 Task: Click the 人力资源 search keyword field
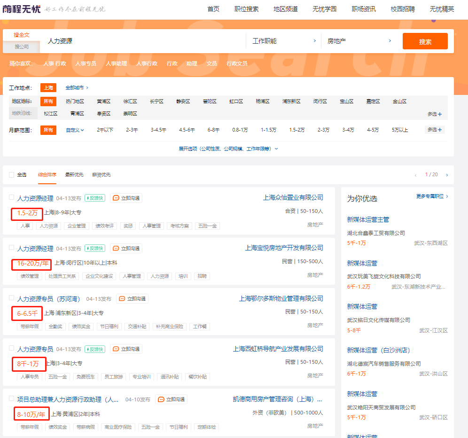click(143, 41)
